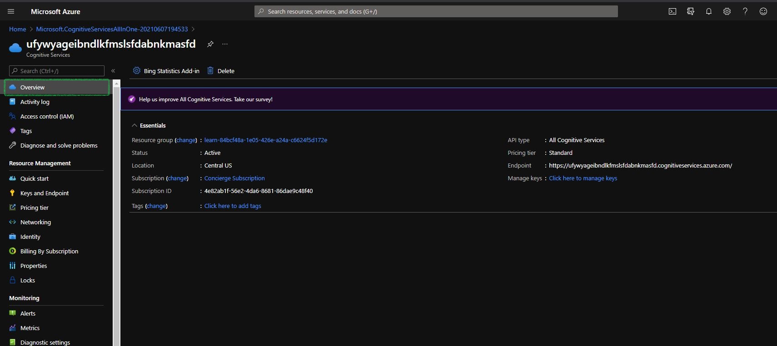Viewport: 777px width, 346px height.
Task: Click the Bing Statistics Add-in button label
Action: point(172,71)
